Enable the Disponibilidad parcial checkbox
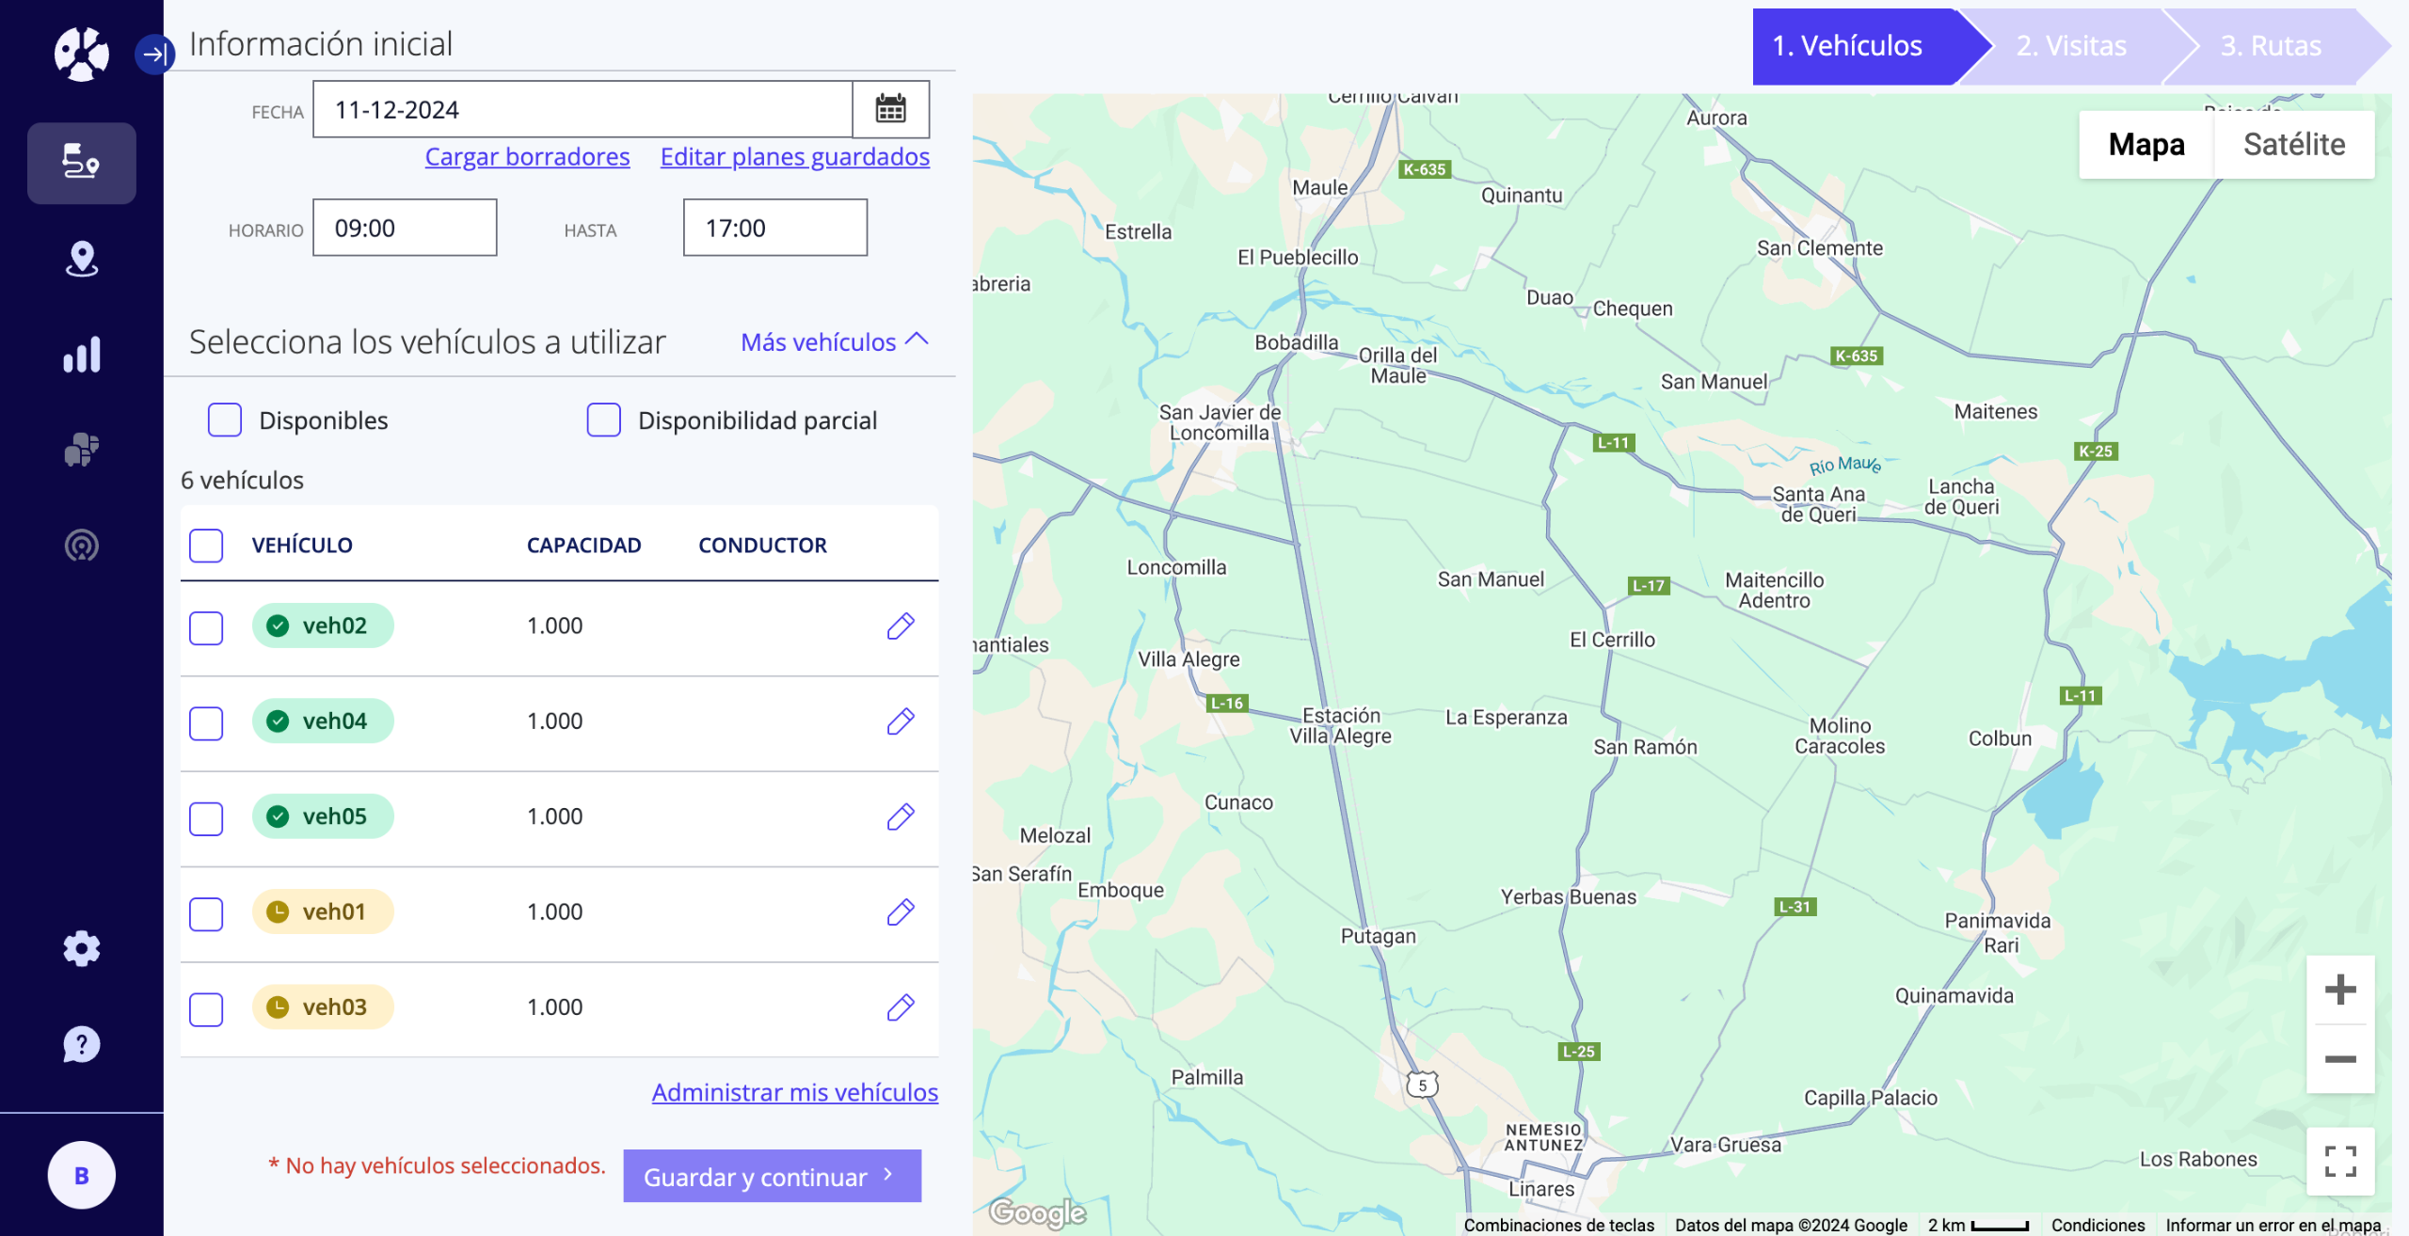Viewport: 2409px width, 1236px height. [x=603, y=420]
